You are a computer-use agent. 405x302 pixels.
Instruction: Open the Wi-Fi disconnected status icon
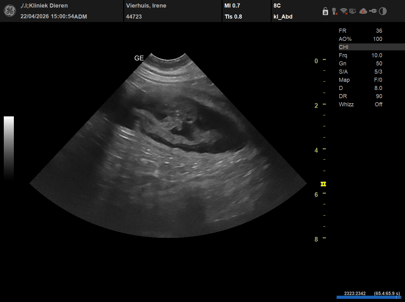pyautogui.click(x=344, y=12)
